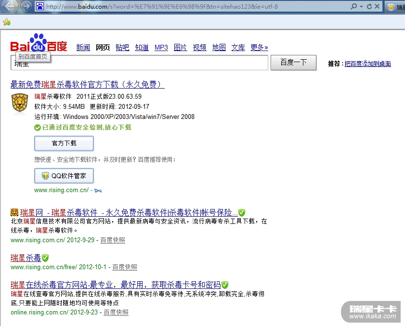Click the browser back arrow button
Viewport: 405px width, 326px height.
point(10,6)
